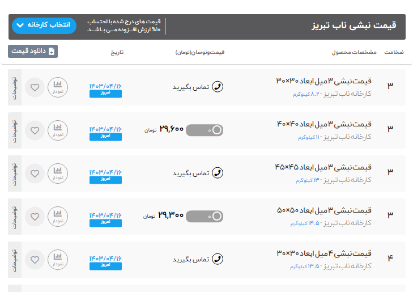Toggle price switch for 40×40 angle

(204, 130)
